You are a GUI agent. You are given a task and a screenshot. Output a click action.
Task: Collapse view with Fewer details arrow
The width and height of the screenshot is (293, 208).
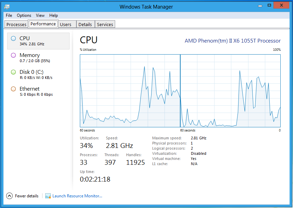click(10, 196)
